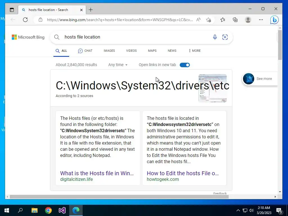The image size is (288, 216).
Task: Activate Read aloud icon in address bar
Action: pos(198,20)
